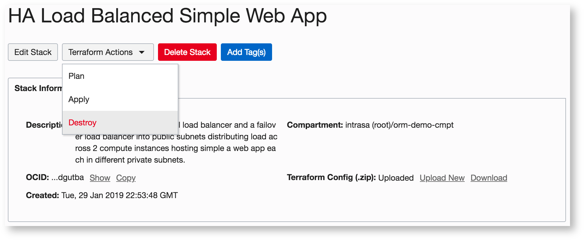Choose Apply in the dropdown menu
Screen dimensions: 584x240
pyautogui.click(x=79, y=99)
